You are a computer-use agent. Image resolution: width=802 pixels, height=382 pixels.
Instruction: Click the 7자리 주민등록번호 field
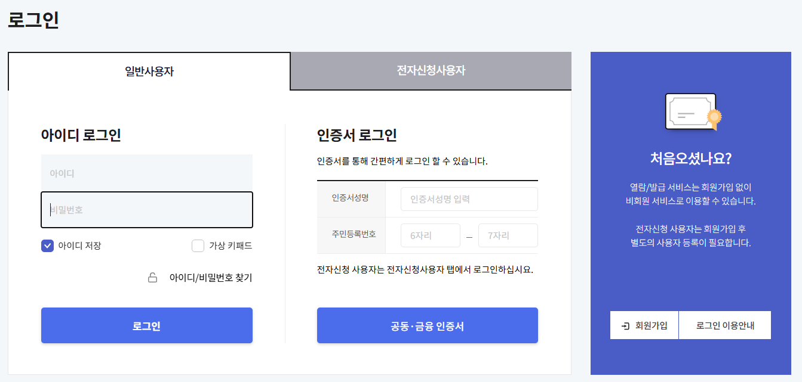click(x=508, y=235)
